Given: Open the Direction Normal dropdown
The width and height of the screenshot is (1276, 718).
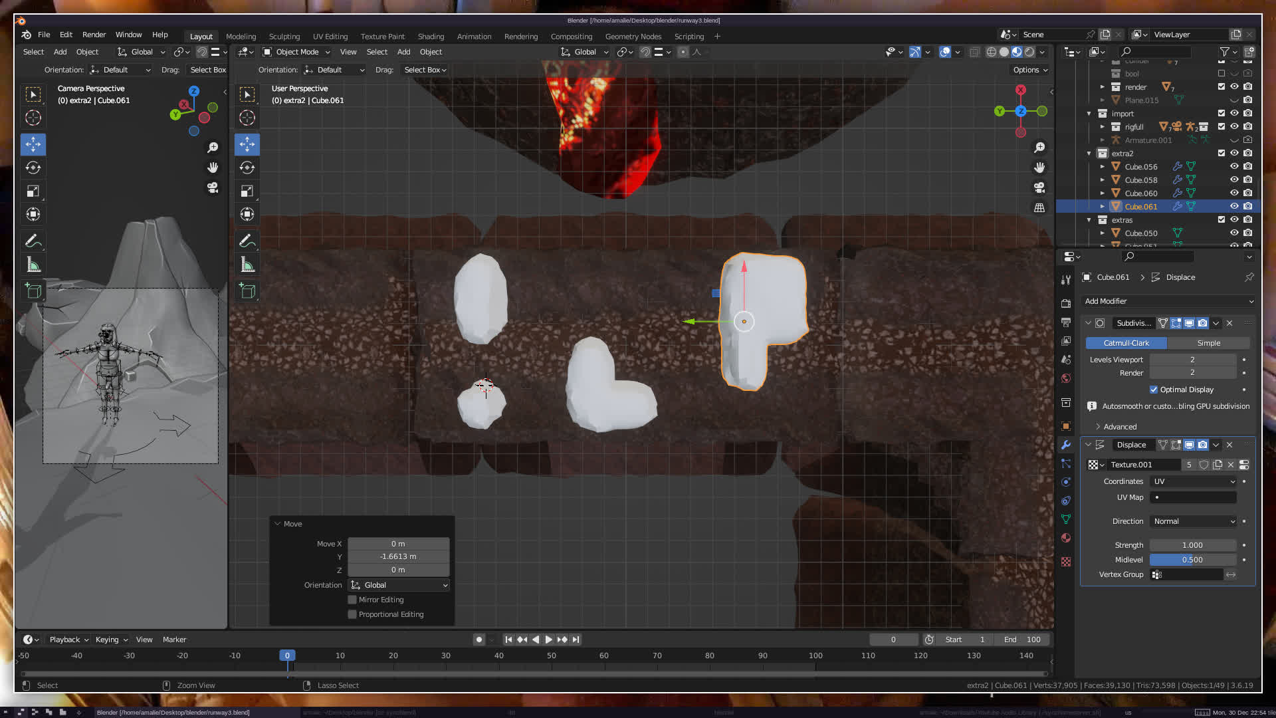Looking at the screenshot, I should point(1194,521).
